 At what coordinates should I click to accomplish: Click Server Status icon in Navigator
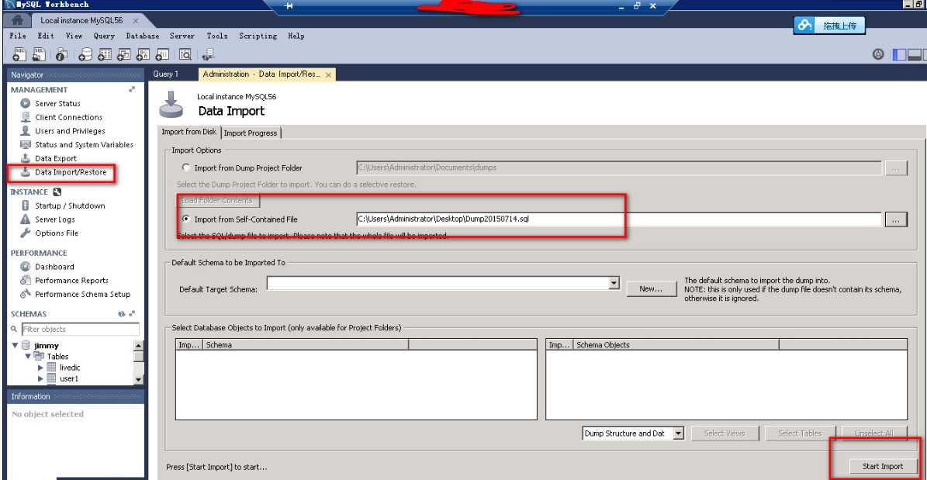25,103
